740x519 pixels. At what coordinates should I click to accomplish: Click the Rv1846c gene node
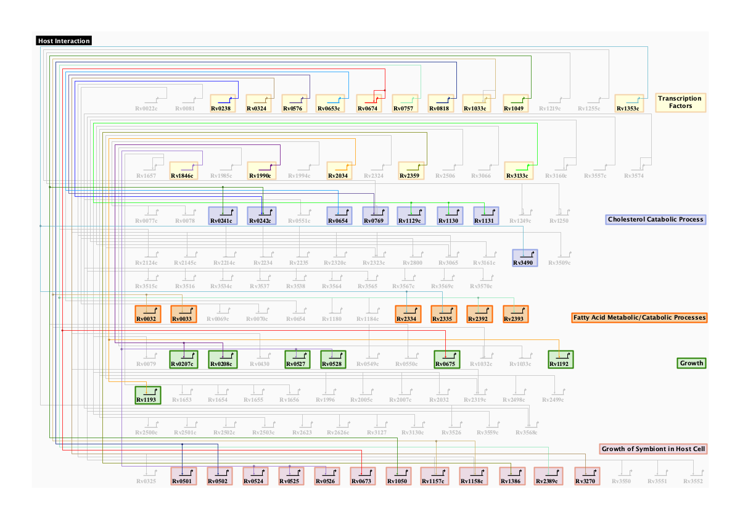183,170
